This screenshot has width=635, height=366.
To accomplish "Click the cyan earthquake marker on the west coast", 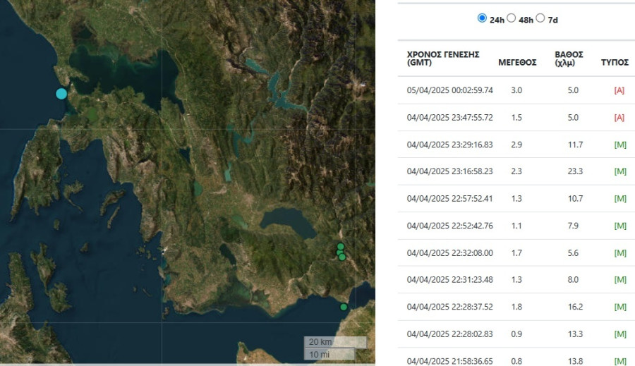I will [61, 94].
